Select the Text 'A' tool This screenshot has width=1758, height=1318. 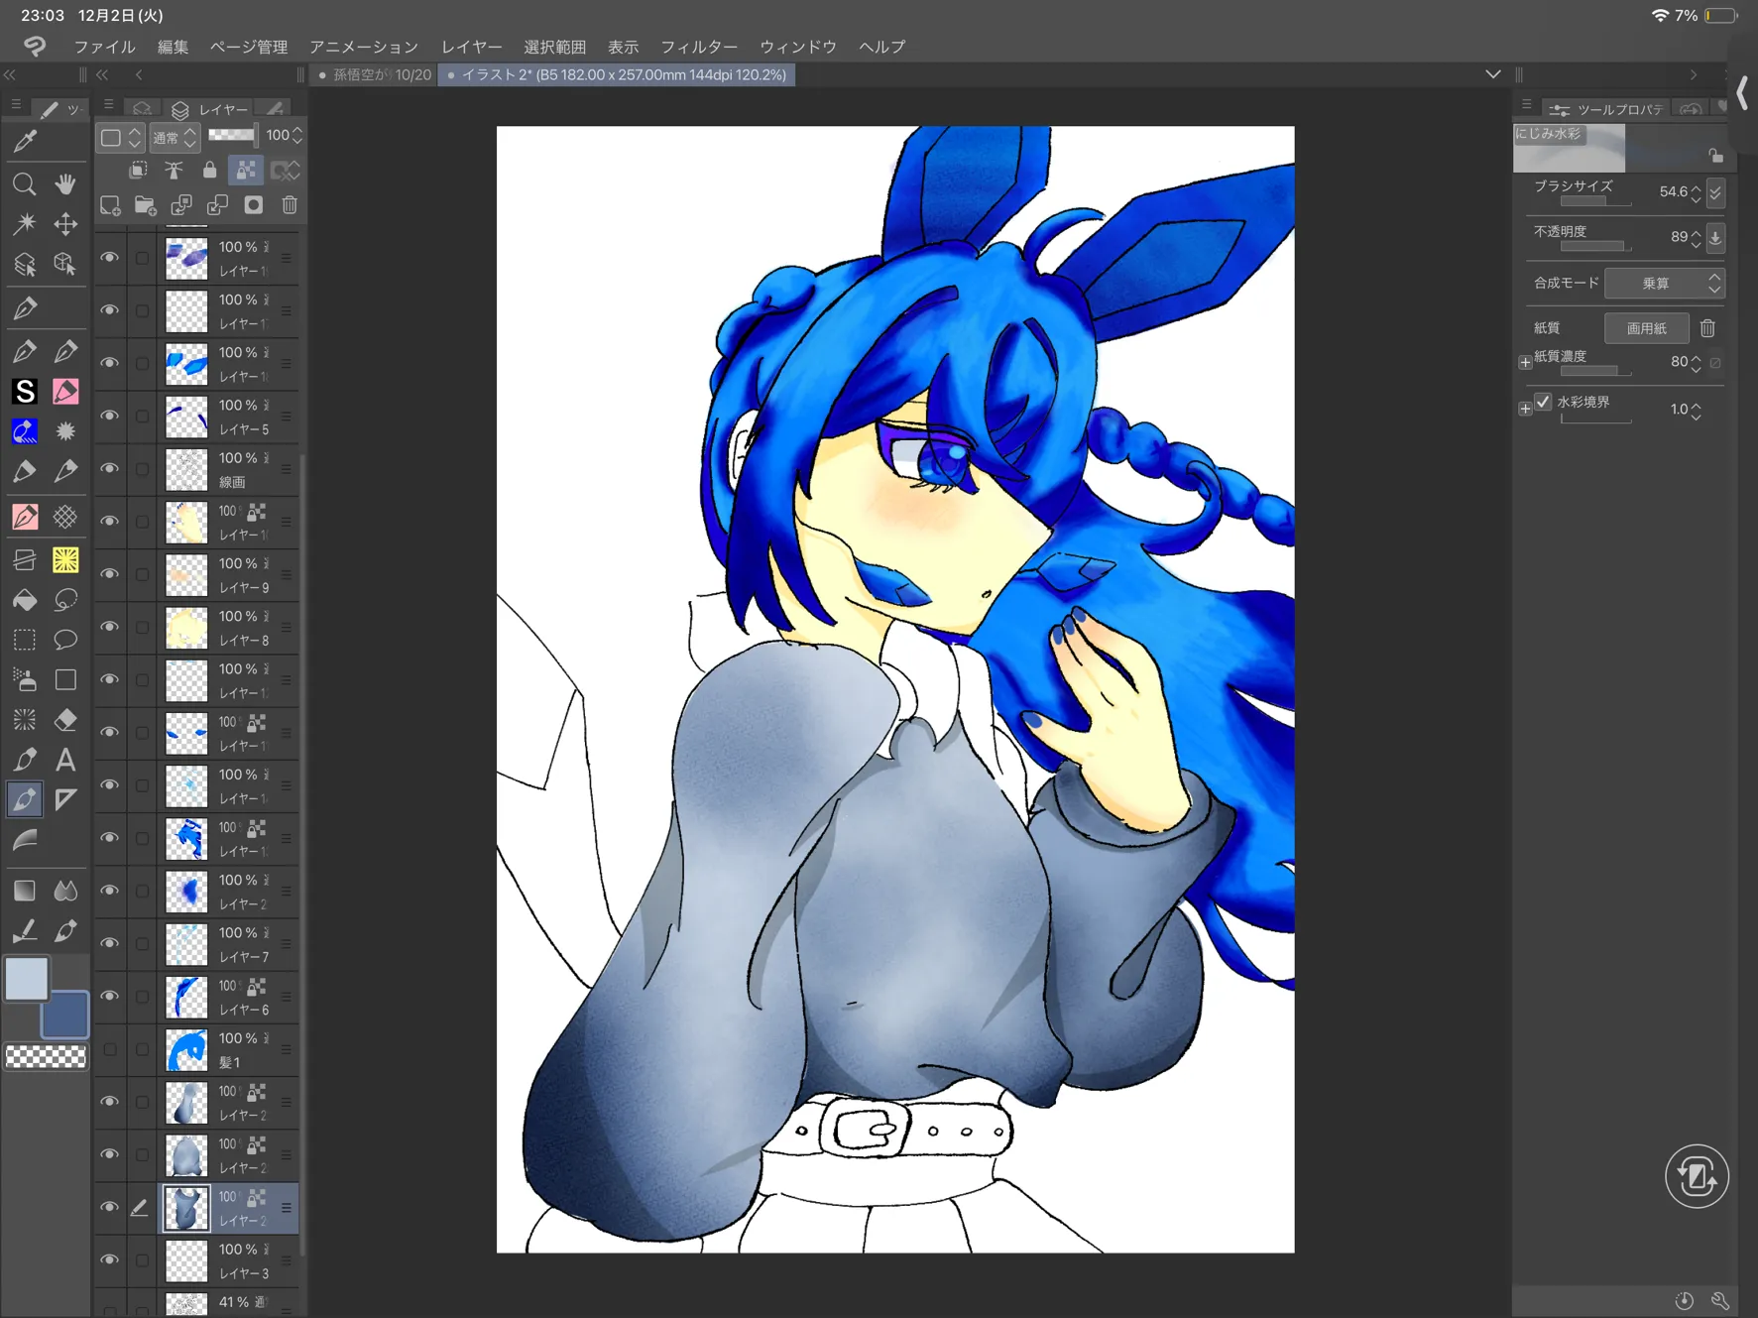65,760
